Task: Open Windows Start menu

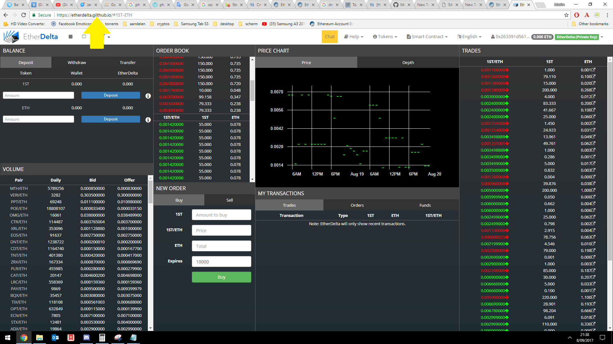Action: [8, 338]
